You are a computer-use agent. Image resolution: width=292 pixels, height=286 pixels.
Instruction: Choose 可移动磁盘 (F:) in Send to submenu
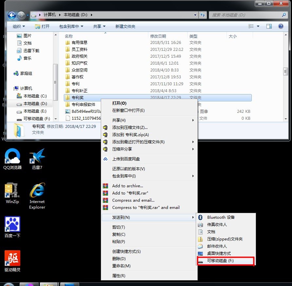[220, 261]
